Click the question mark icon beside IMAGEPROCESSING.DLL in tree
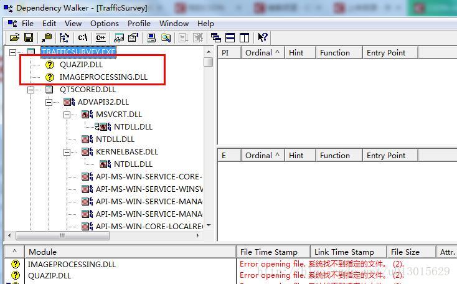The height and width of the screenshot is (284, 457). pyautogui.click(x=50, y=77)
